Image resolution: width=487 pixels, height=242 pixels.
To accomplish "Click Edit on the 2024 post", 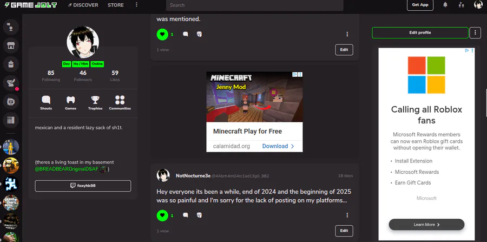I will pyautogui.click(x=344, y=231).
